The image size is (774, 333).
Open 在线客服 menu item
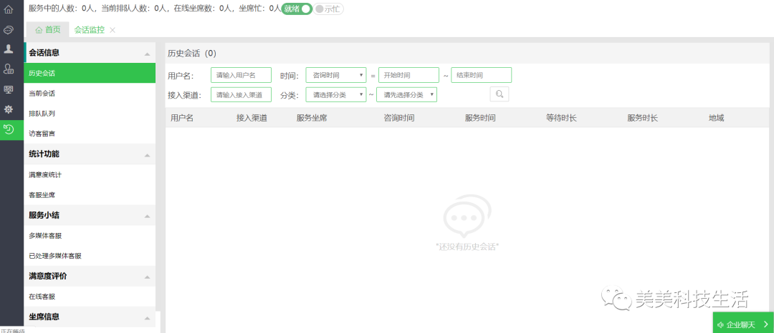pos(90,297)
